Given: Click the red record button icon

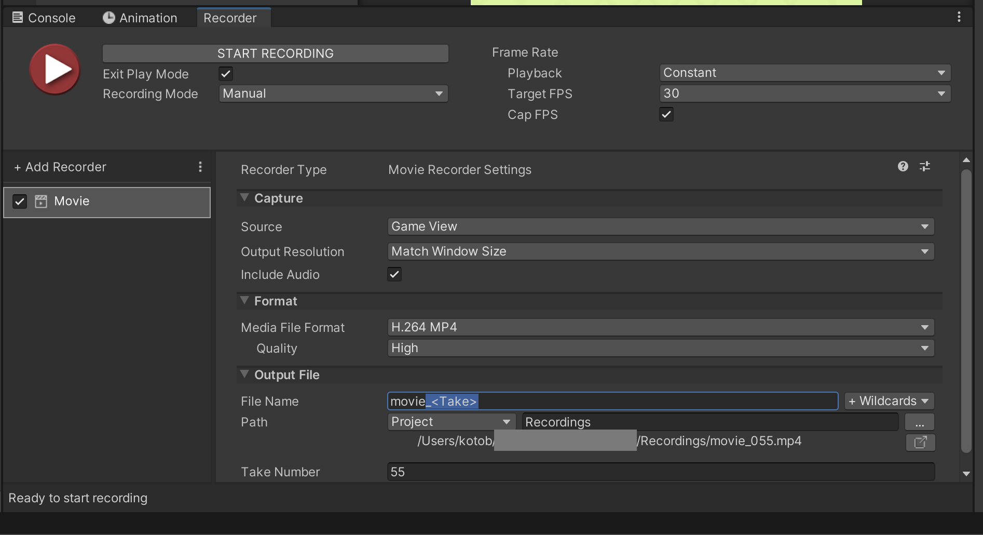Looking at the screenshot, I should (x=54, y=69).
